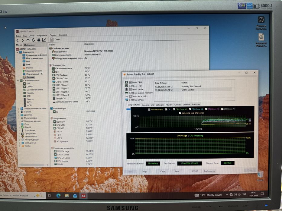Collapse the Компьютер tree node
The height and width of the screenshot is (211, 282).
18,52
